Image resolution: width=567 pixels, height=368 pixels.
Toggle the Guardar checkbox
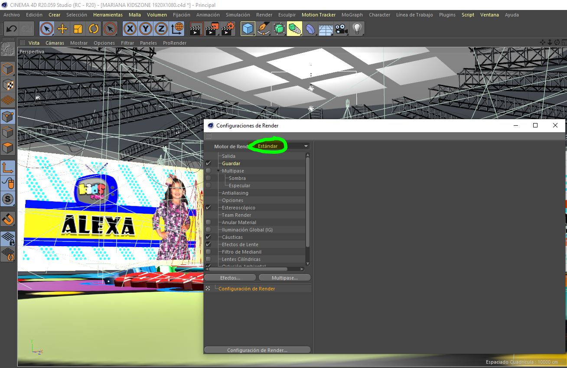click(209, 163)
